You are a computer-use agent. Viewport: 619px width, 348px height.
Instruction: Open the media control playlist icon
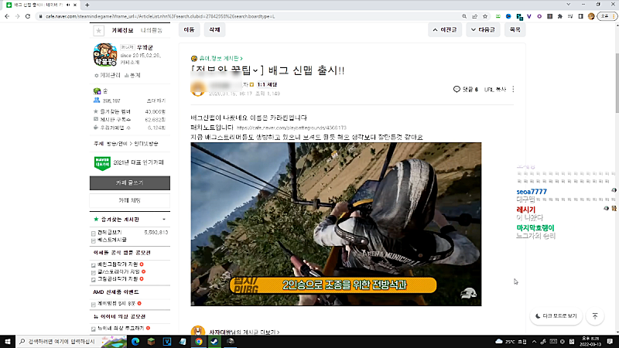tap(570, 16)
